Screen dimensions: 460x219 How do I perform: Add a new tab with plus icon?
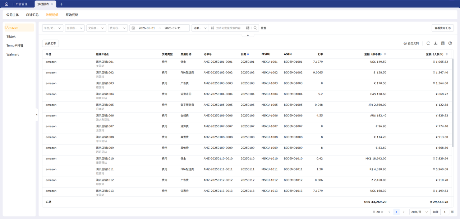coord(61,4)
